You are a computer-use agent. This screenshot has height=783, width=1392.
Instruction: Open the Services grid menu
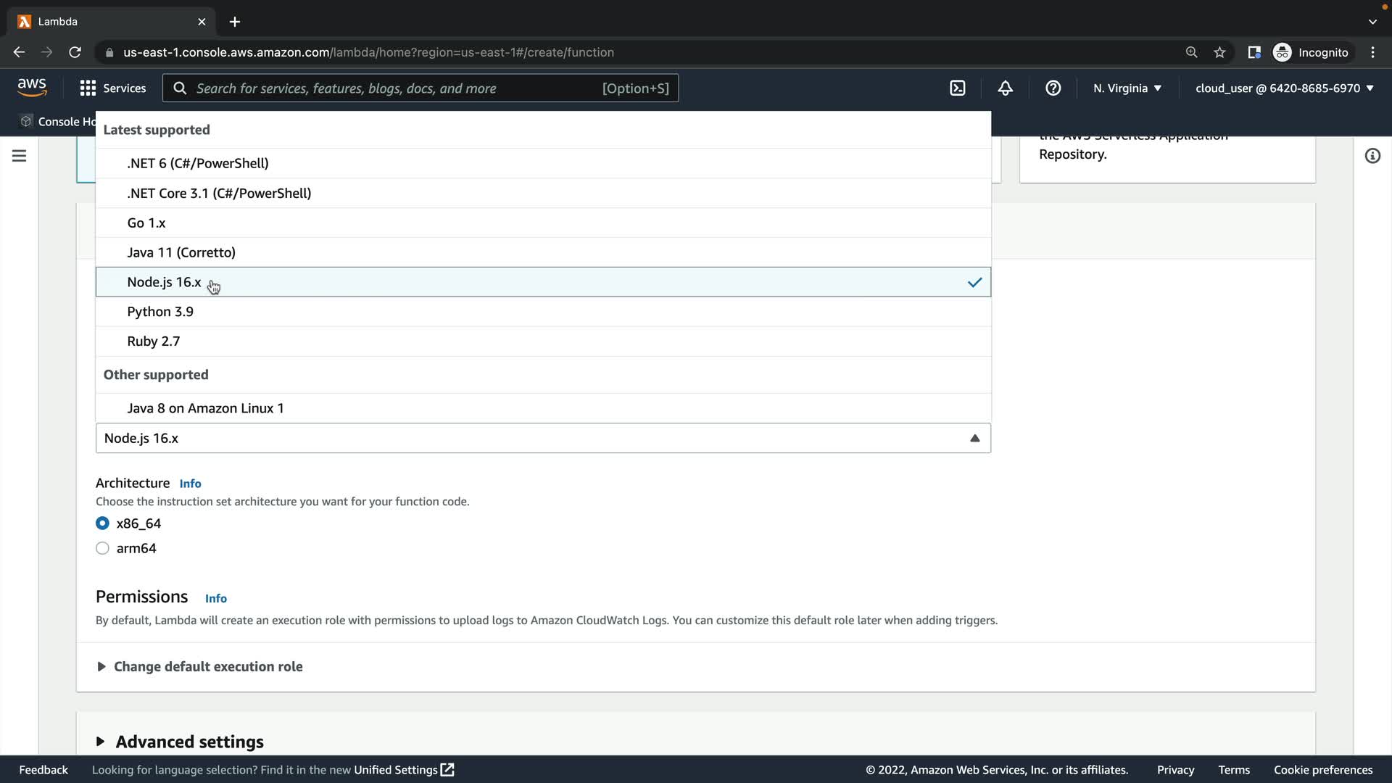tap(112, 88)
